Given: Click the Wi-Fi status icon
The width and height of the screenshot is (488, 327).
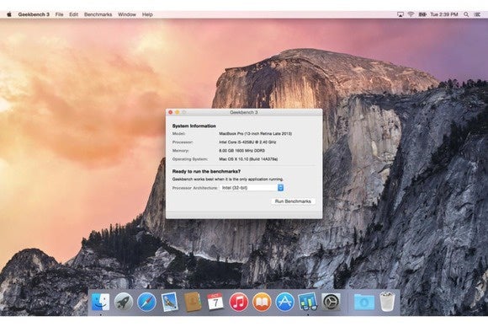Looking at the screenshot, I should point(411,14).
